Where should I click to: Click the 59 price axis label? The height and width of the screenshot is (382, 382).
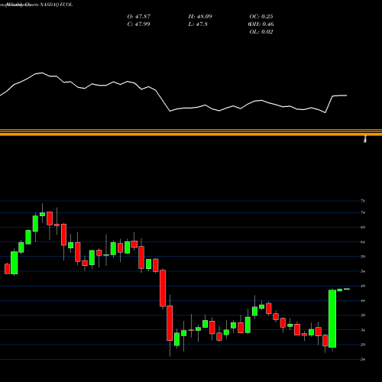pos(363,257)
